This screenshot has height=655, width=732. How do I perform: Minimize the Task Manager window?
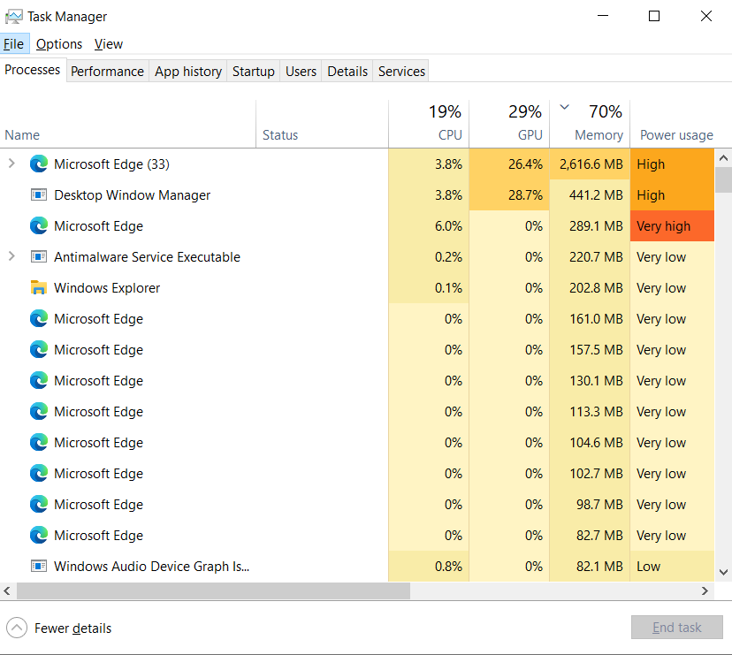603,16
